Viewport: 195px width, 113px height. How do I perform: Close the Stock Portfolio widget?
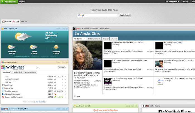click(67, 62)
